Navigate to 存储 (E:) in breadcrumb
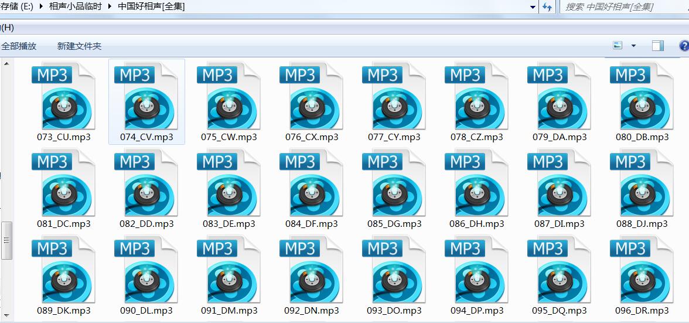Viewport: 689px width, 323px height. coord(16,6)
